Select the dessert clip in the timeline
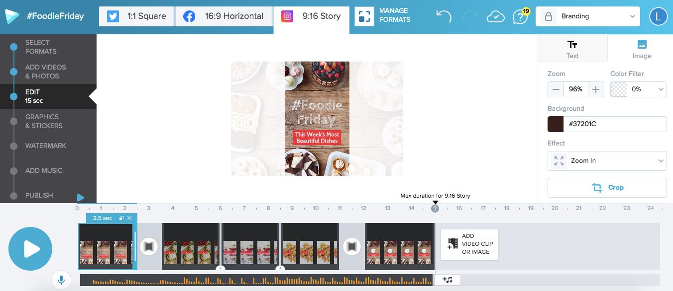This screenshot has width=673, height=291. tap(250, 246)
